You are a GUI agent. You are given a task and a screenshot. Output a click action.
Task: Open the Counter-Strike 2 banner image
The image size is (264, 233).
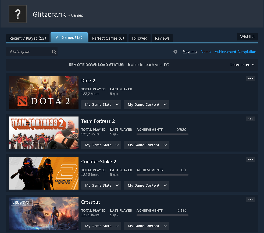[x=44, y=173]
